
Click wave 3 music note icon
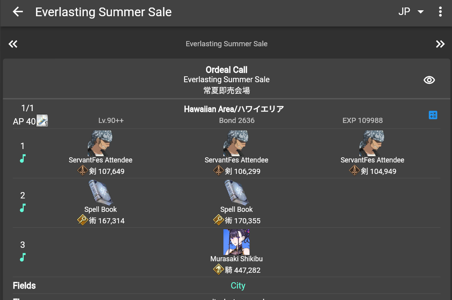pos(23,257)
